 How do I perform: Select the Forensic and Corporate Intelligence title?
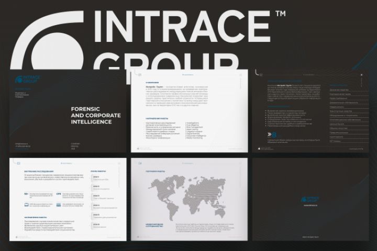(x=96, y=115)
